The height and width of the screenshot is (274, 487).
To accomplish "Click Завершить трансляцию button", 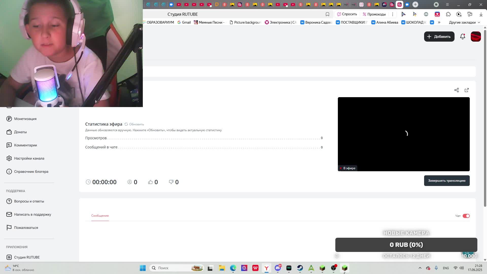I will [446, 181].
